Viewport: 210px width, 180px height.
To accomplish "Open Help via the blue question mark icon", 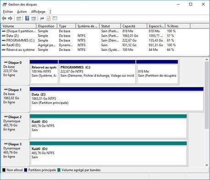I will click(x=27, y=18).
